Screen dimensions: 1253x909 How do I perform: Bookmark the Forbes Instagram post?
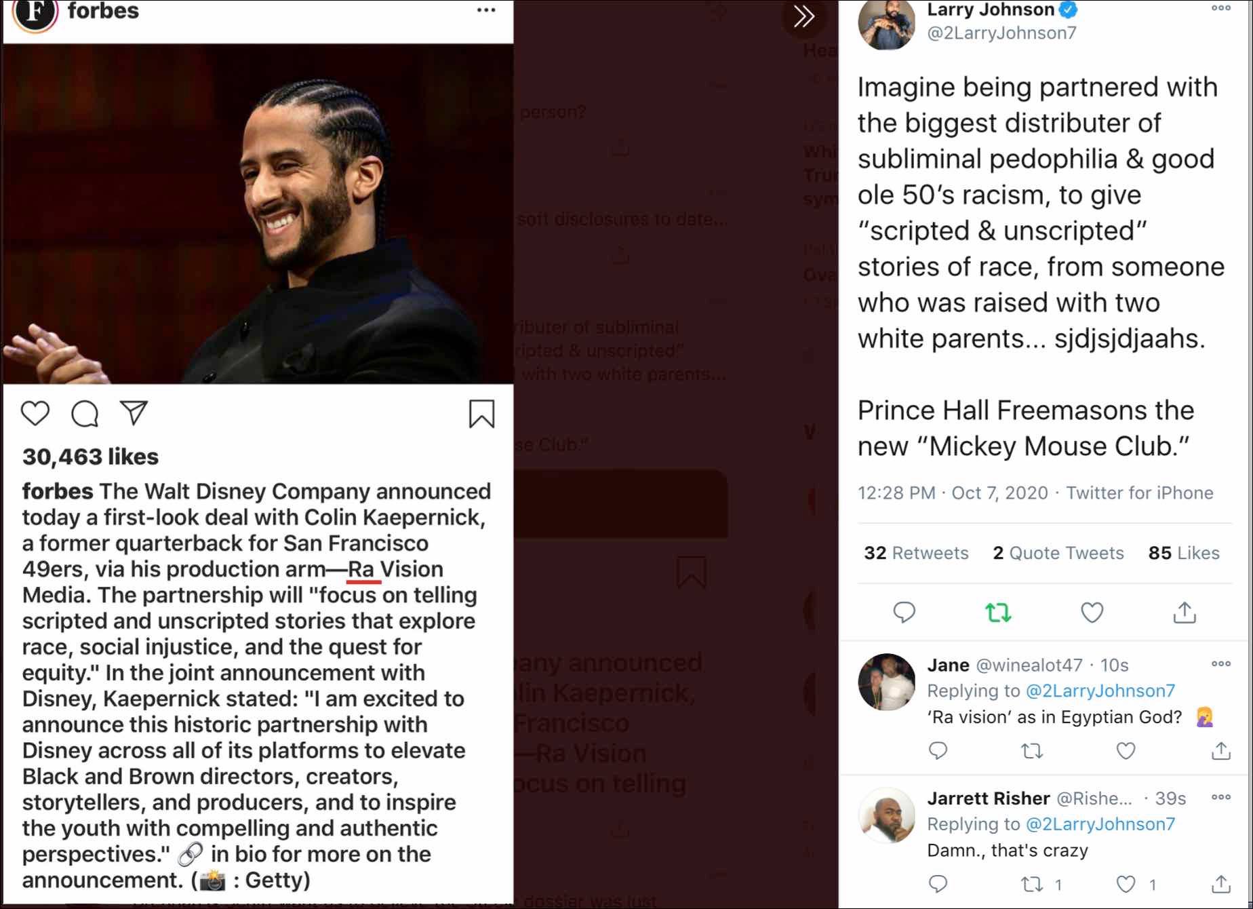pyautogui.click(x=481, y=414)
